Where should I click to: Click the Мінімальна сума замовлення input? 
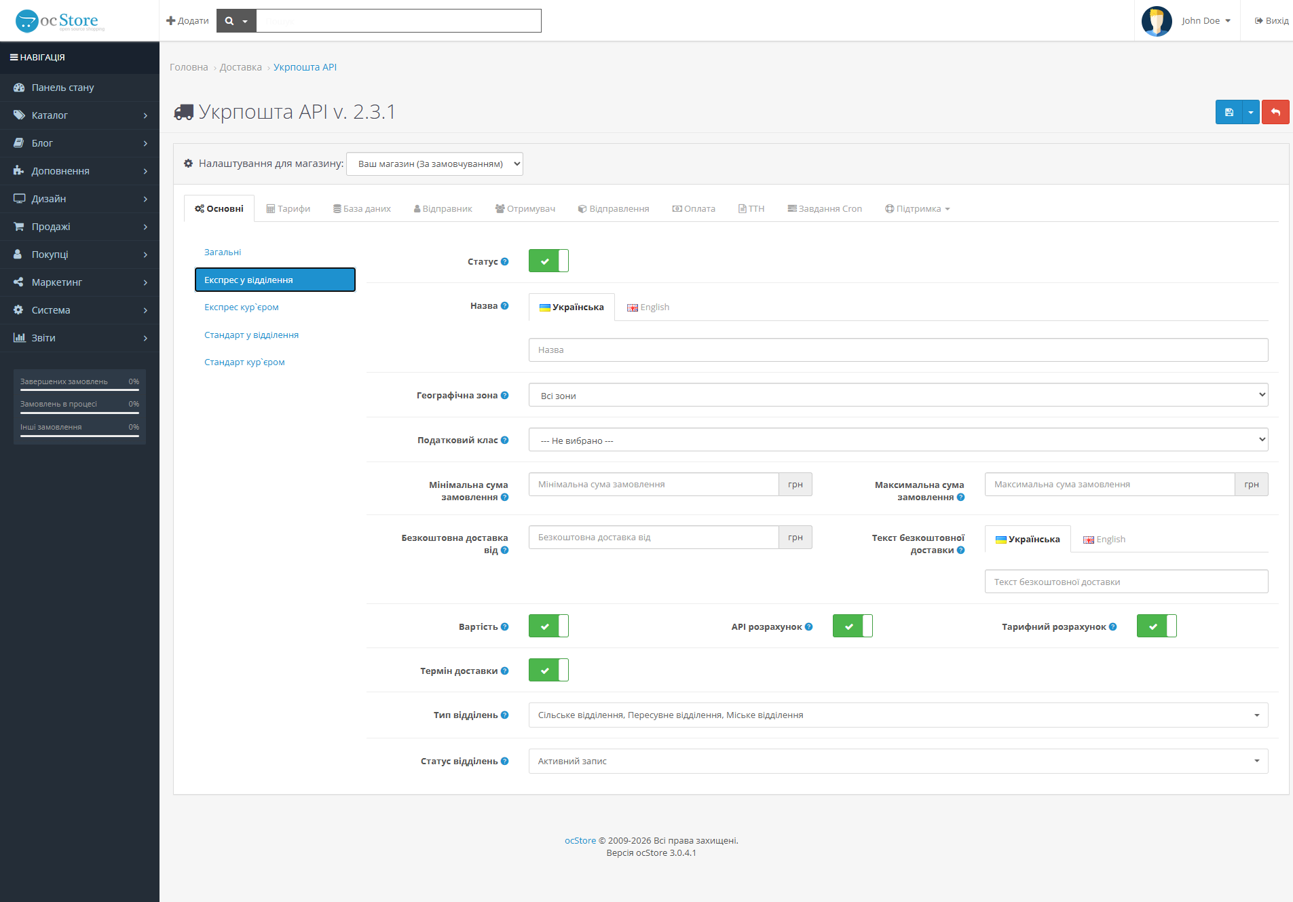coord(654,484)
